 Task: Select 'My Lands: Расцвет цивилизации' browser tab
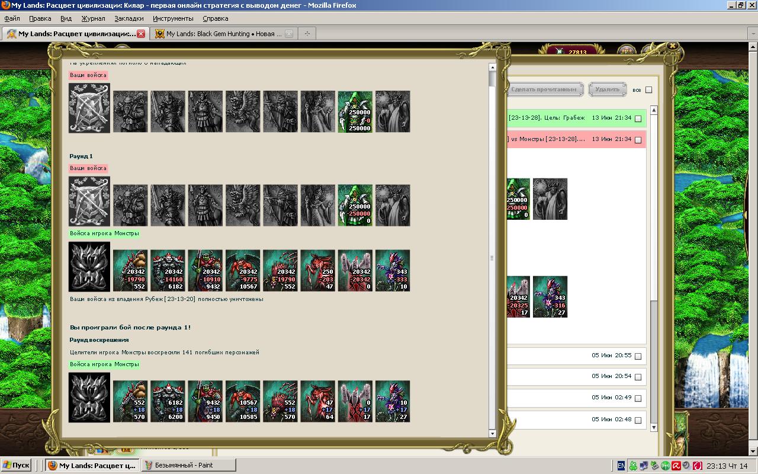(75, 34)
